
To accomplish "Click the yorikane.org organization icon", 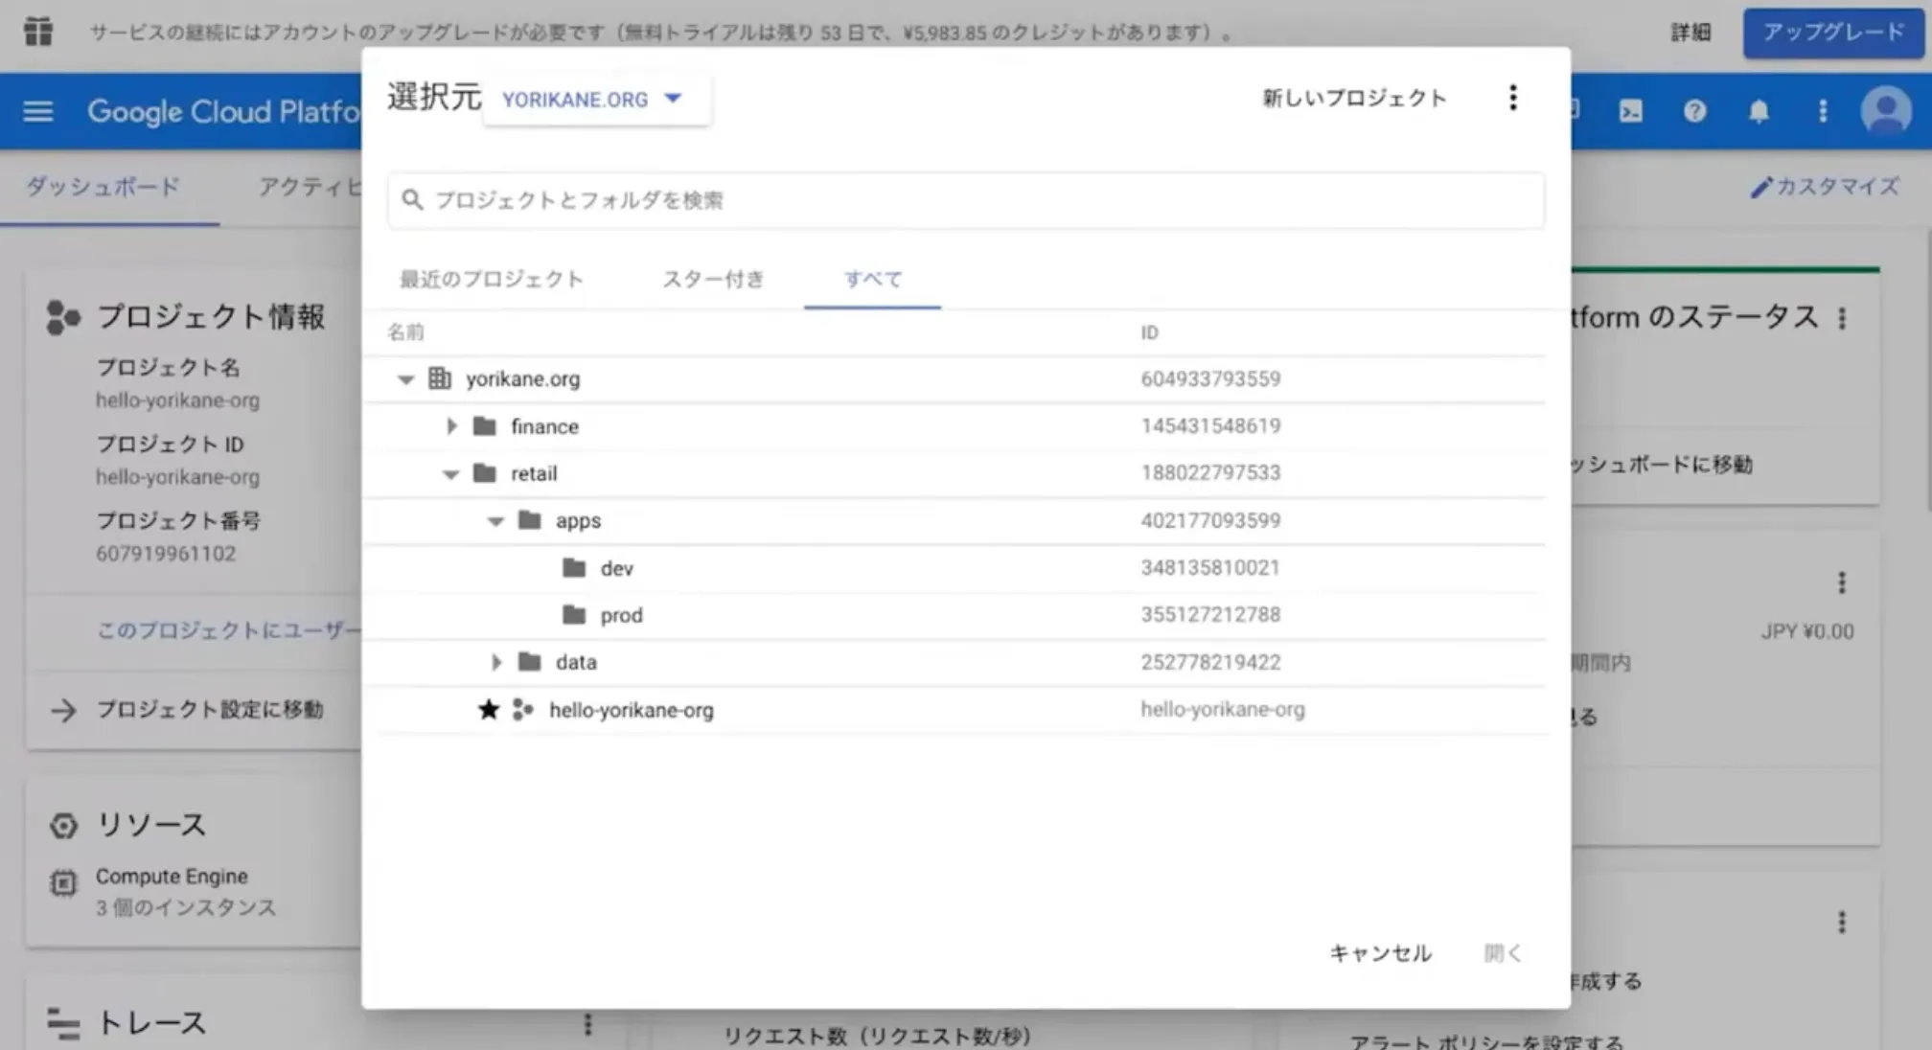I will [x=439, y=378].
